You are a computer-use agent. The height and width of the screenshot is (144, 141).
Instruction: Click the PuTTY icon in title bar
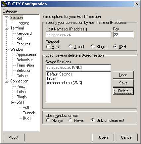point(4,4)
